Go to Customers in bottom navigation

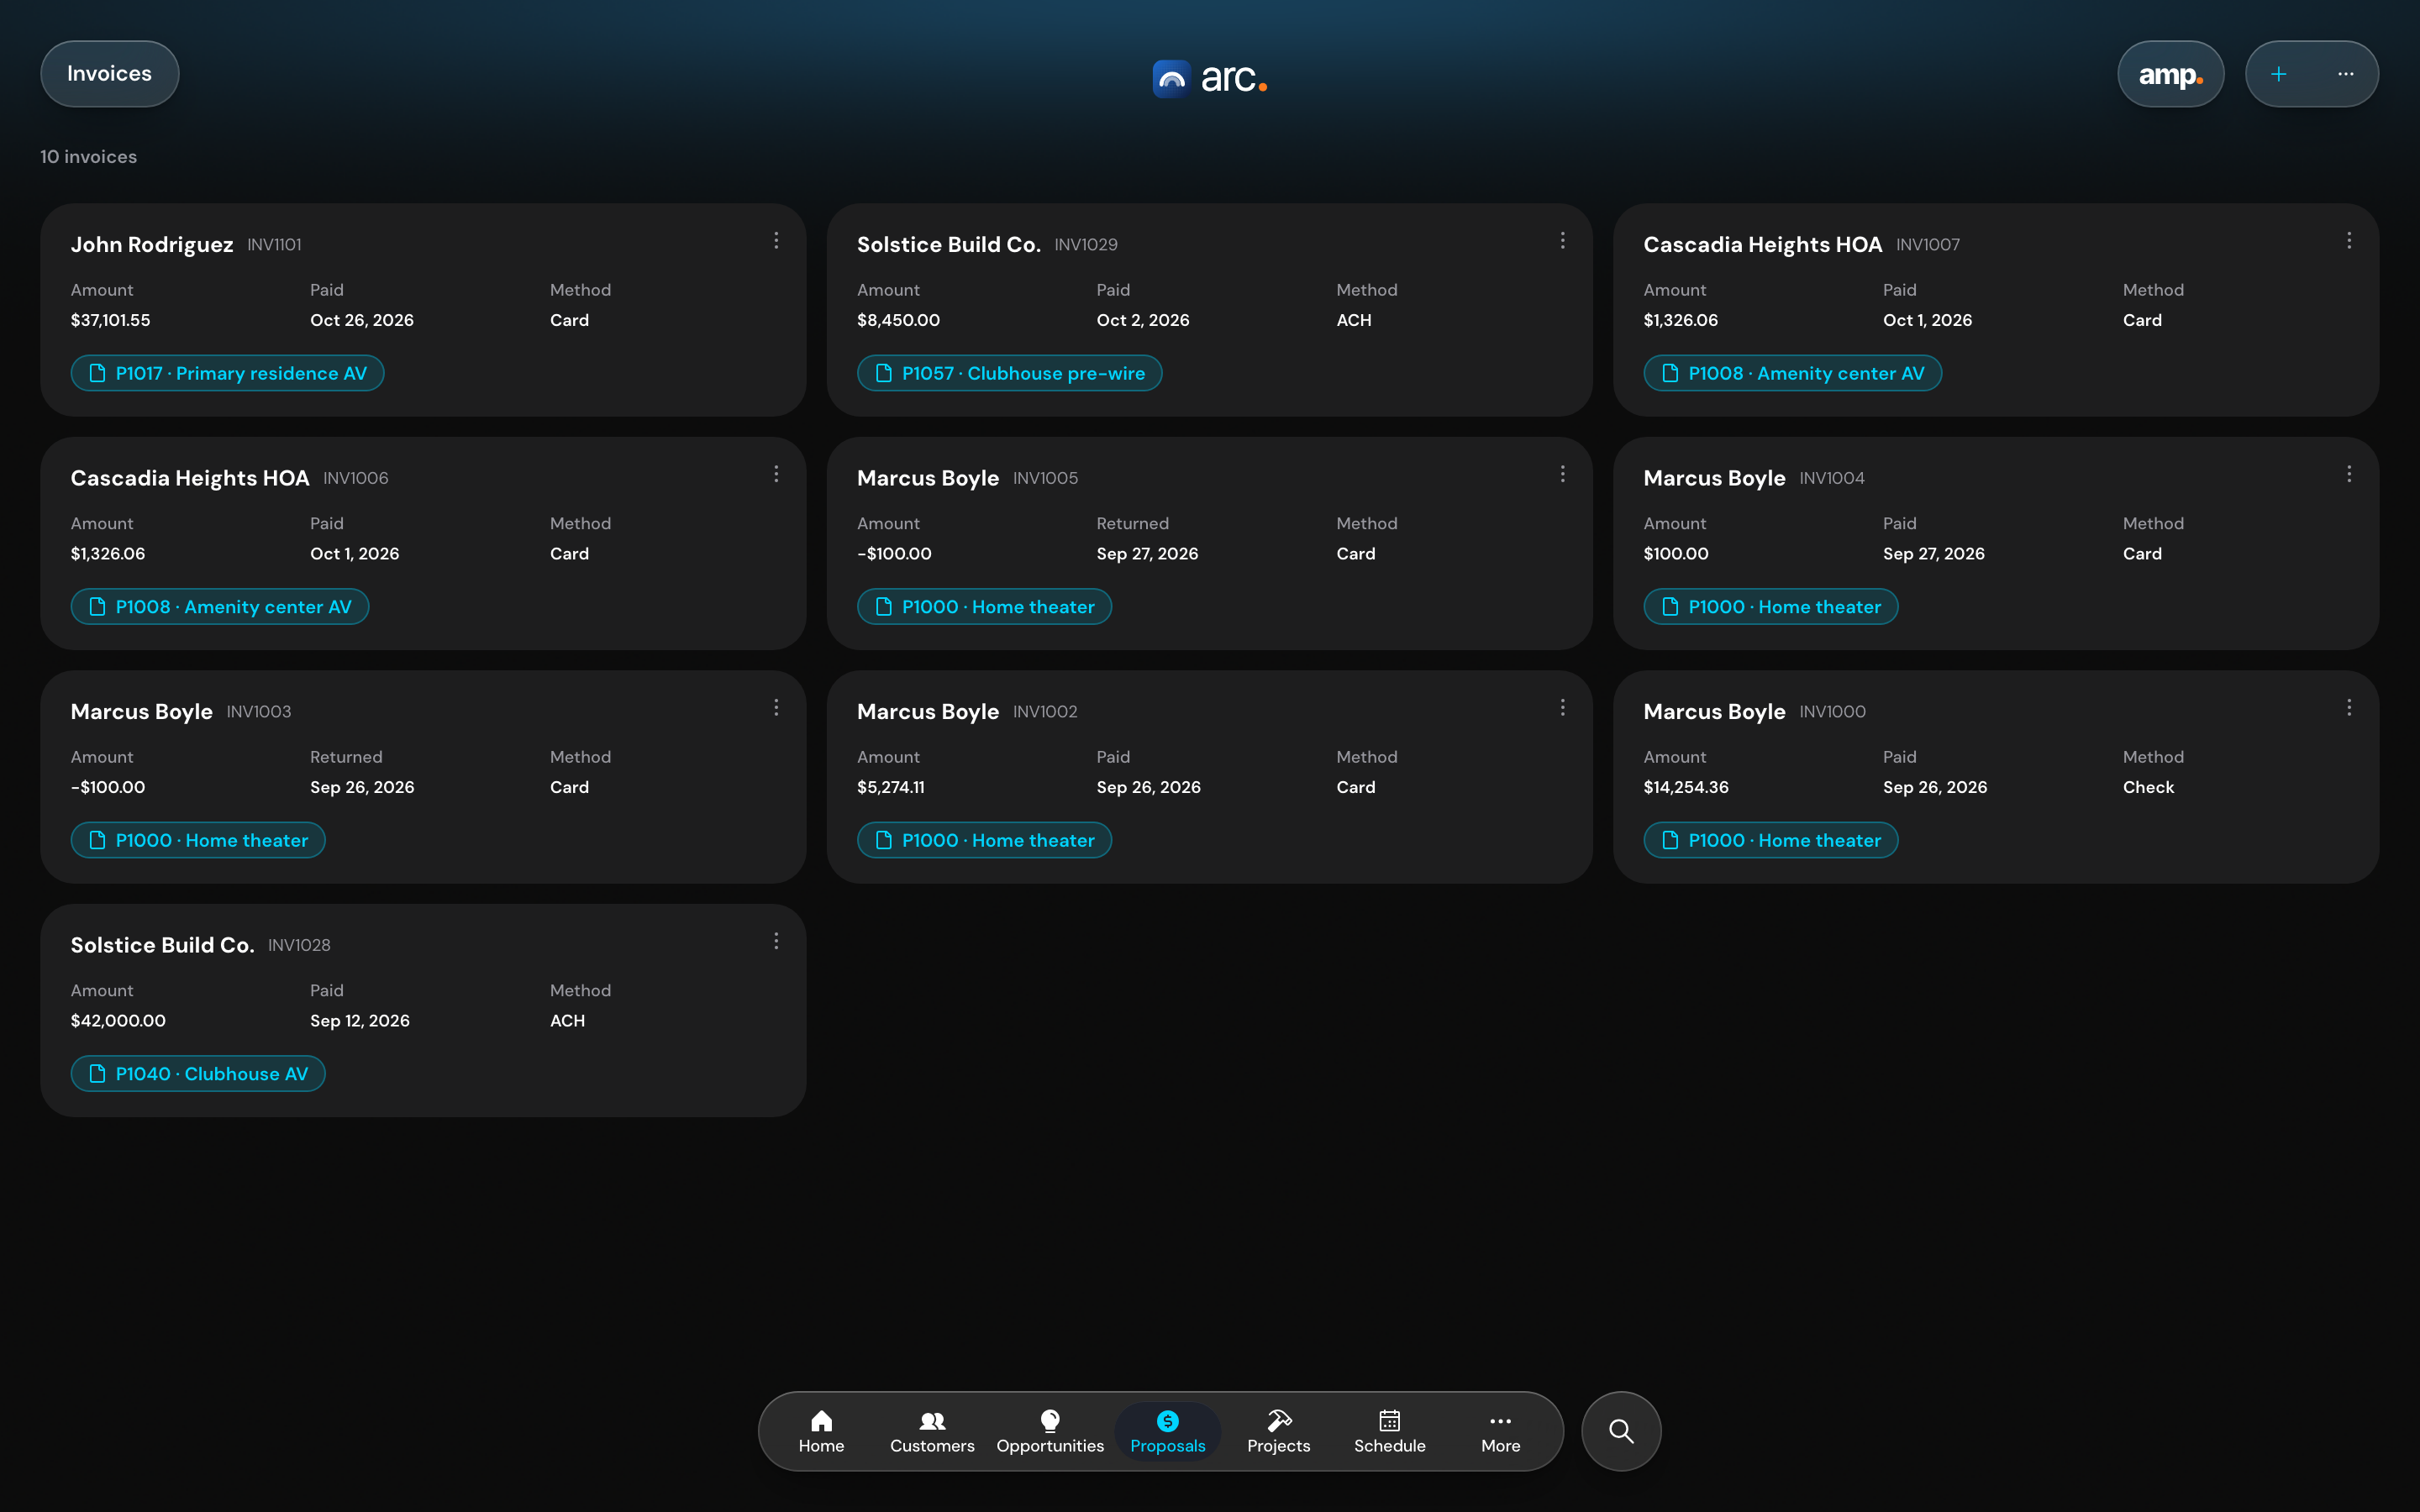(x=932, y=1431)
